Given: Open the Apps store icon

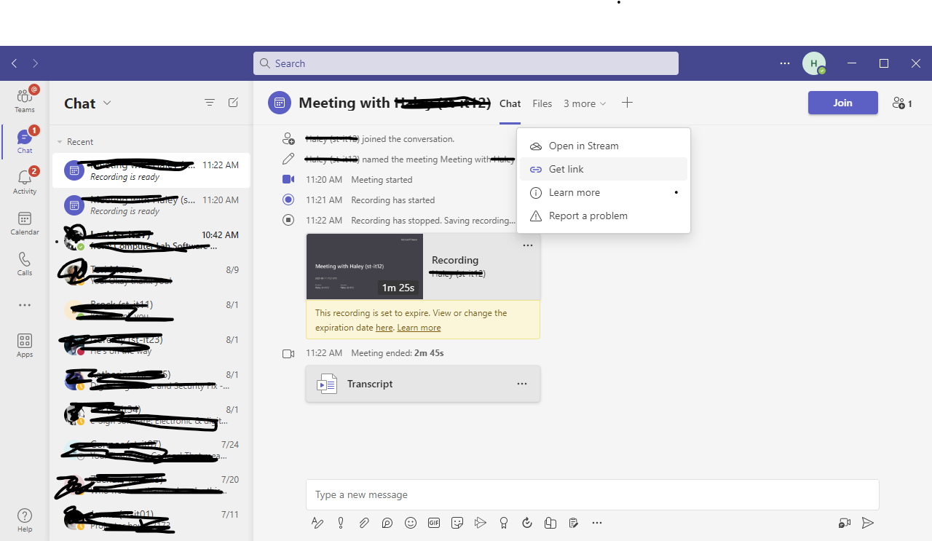Looking at the screenshot, I should (25, 345).
